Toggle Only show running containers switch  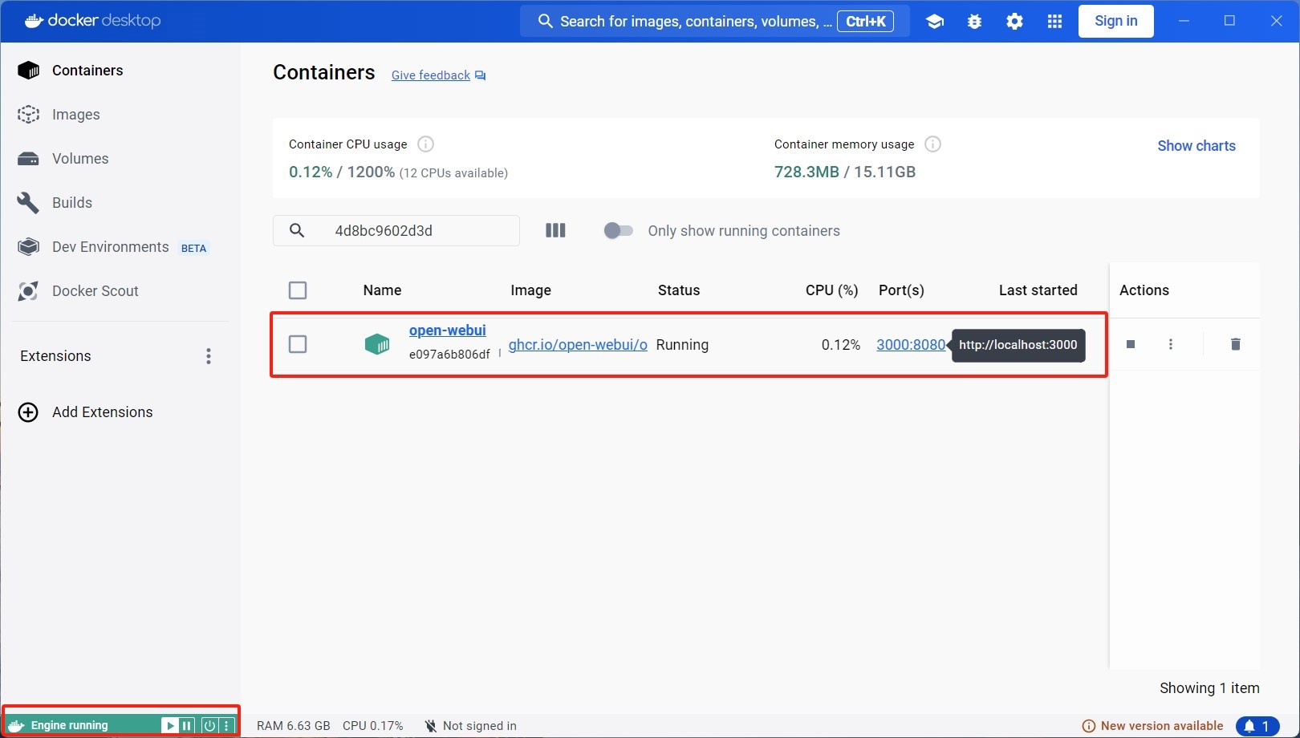[x=618, y=231]
